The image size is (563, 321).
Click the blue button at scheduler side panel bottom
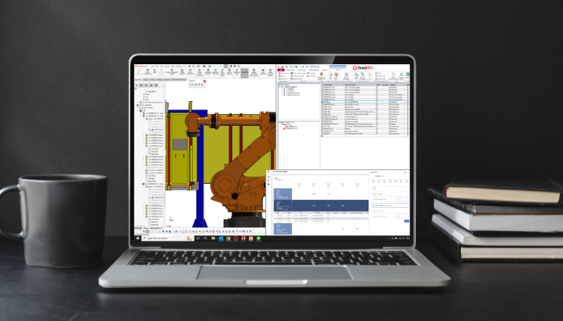pyautogui.click(x=406, y=221)
